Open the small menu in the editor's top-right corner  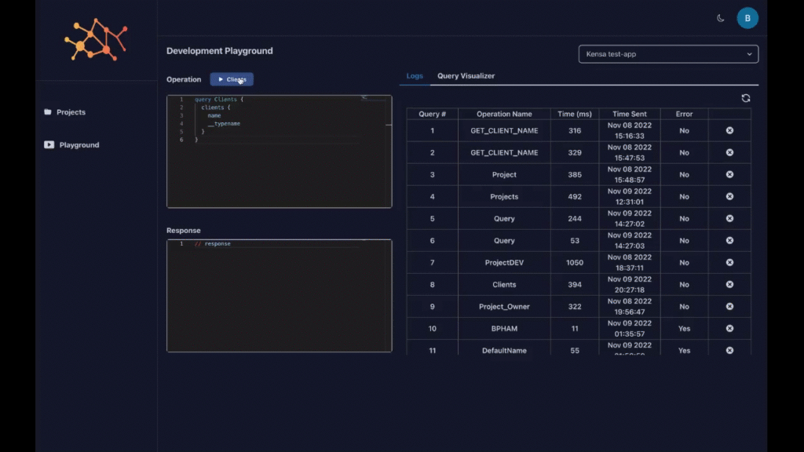tap(364, 97)
